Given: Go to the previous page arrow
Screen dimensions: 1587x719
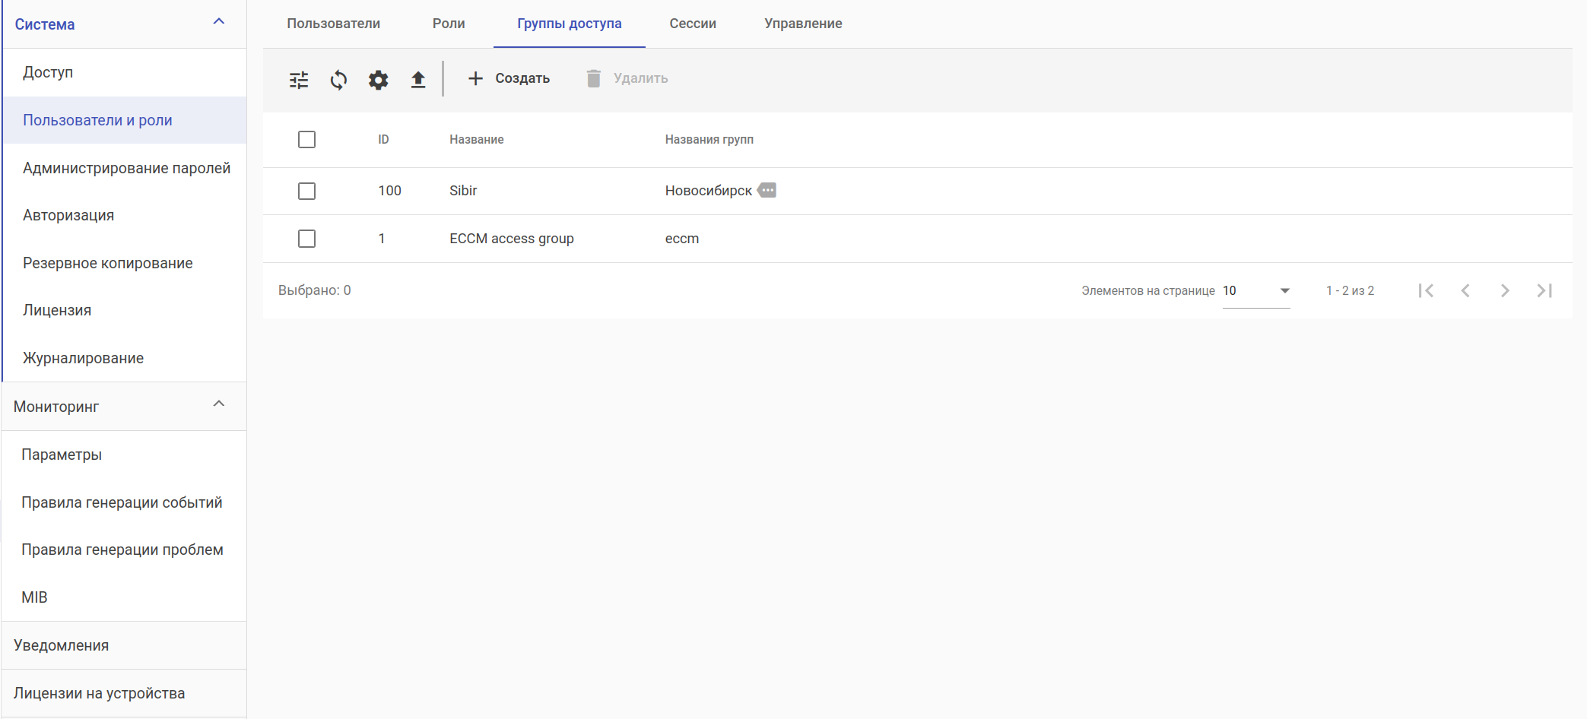Looking at the screenshot, I should pyautogui.click(x=1465, y=290).
